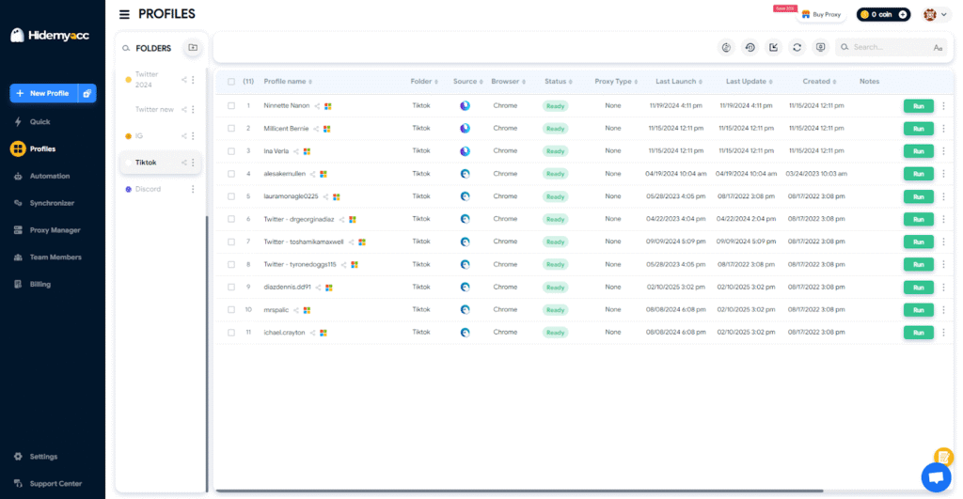Run the mrspalic profile
Viewport: 963px width, 499px height.
pos(918,310)
